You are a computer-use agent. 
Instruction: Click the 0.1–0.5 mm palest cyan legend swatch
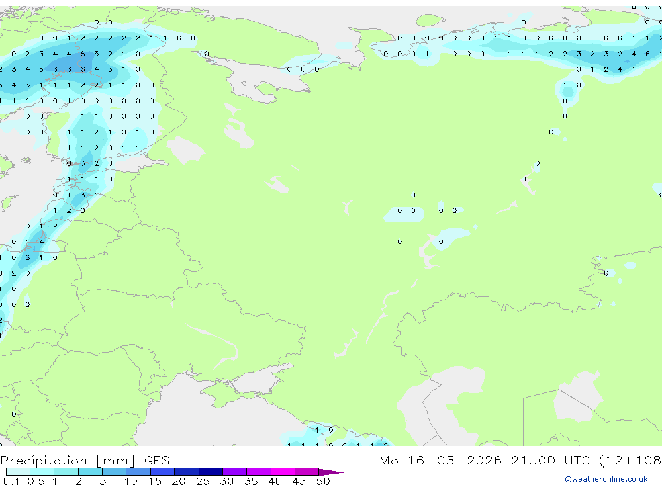(18, 472)
